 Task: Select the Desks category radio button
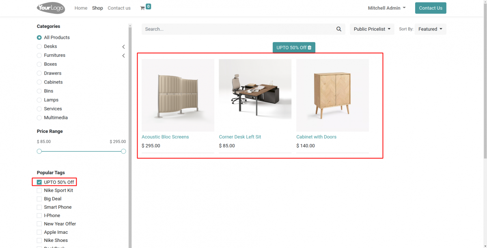[x=39, y=46]
